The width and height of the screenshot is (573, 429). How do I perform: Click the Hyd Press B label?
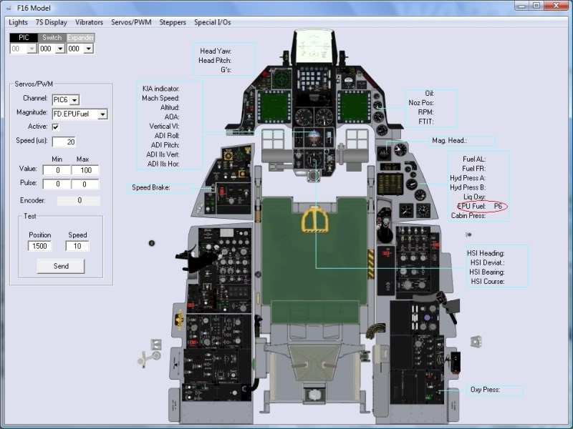(x=468, y=187)
